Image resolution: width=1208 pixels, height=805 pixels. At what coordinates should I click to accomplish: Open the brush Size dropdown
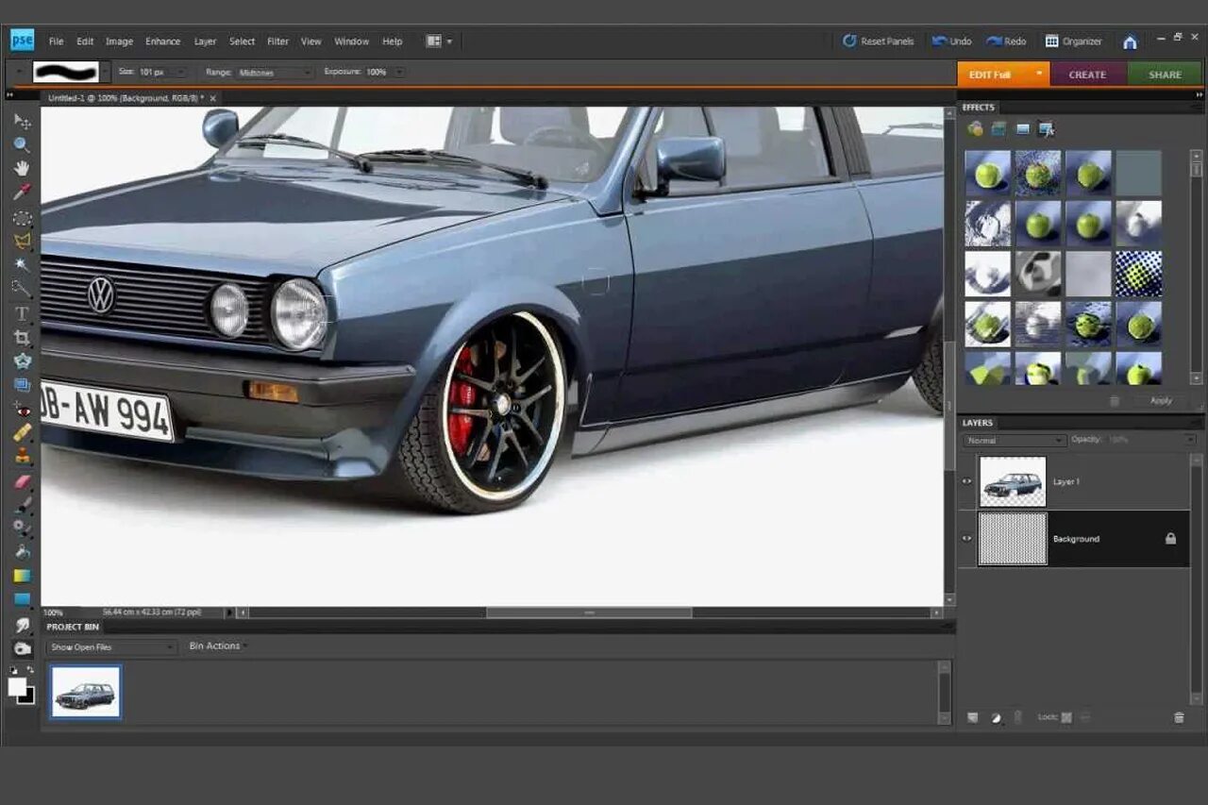[x=180, y=72]
